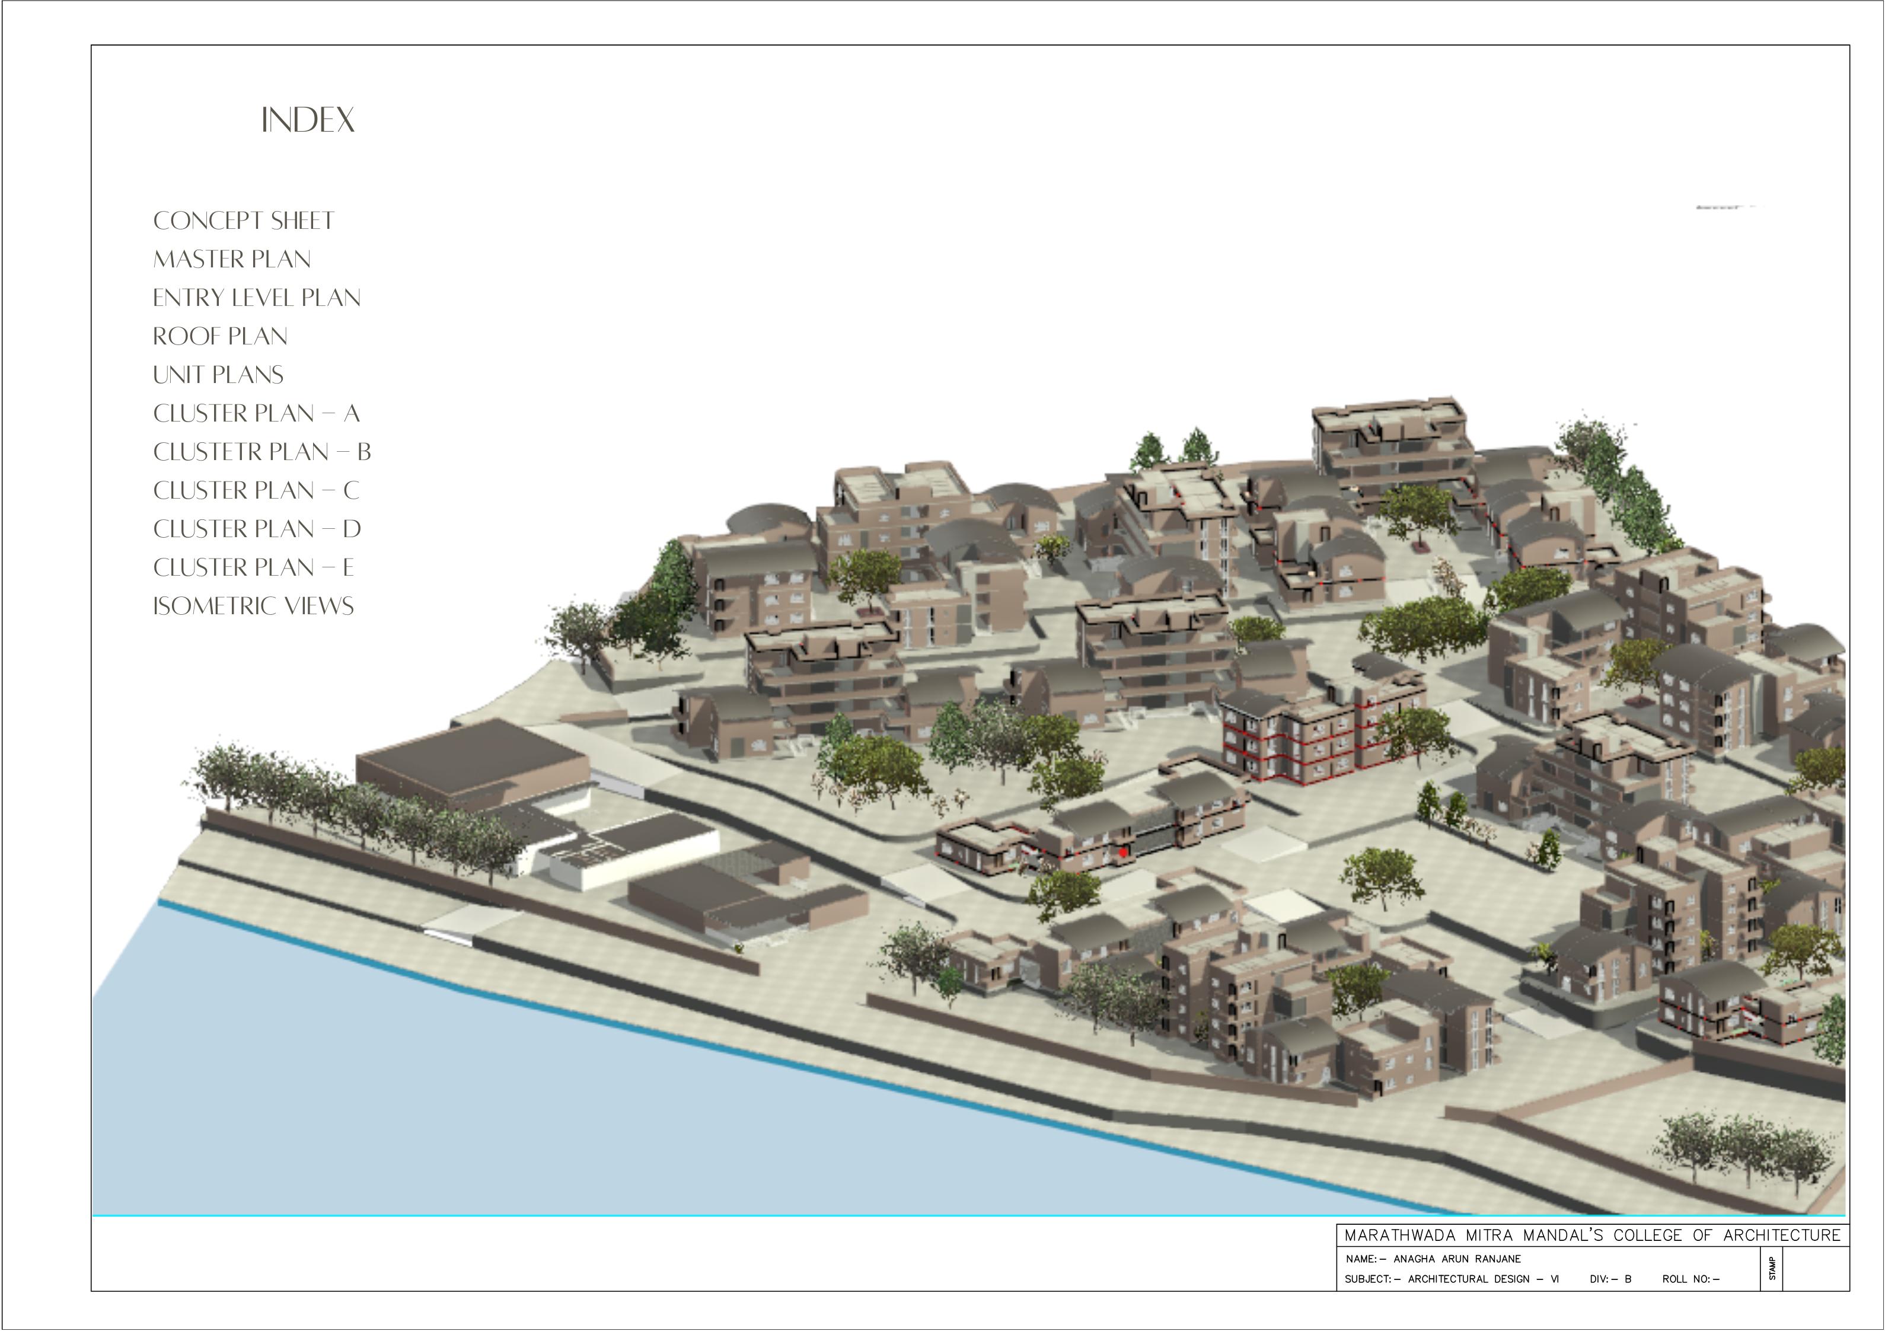Click CLUSTER PLAN – E entry
Image resolution: width=1885 pixels, height=1331 pixels.
pyautogui.click(x=254, y=568)
